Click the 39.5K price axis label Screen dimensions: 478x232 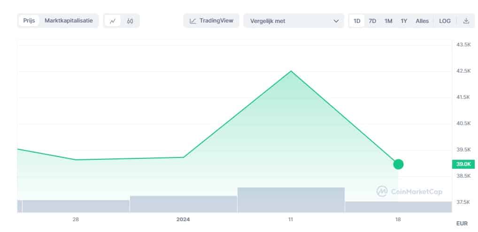pyautogui.click(x=463, y=150)
